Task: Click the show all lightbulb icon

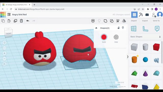Action: (x=99, y=21)
